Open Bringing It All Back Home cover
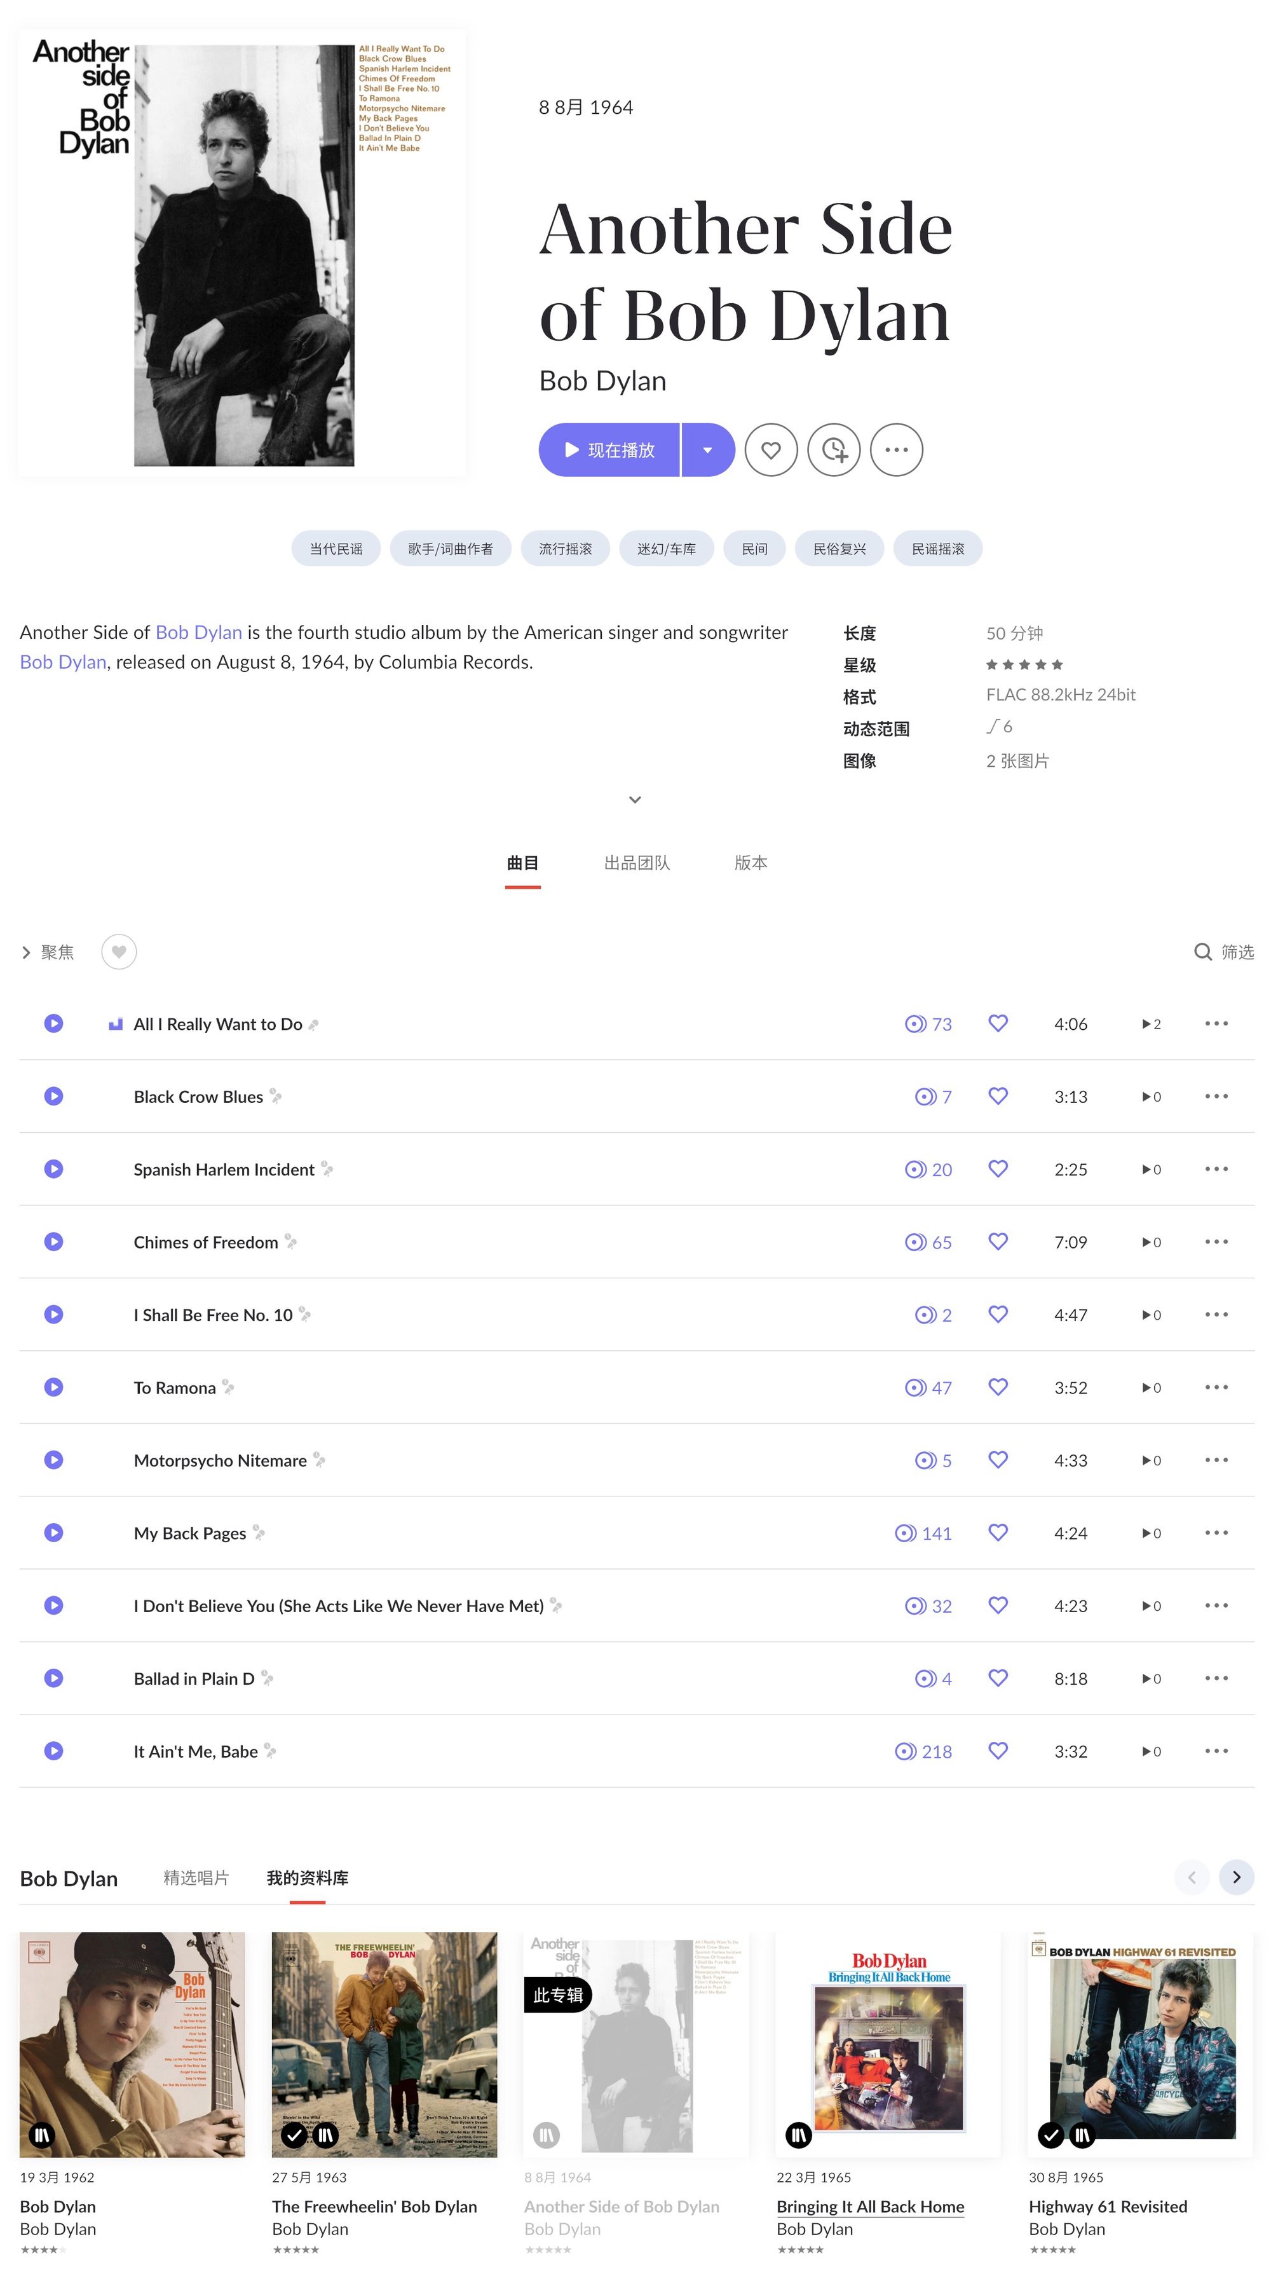Screen dimensions: 1271x2279 889,2044
